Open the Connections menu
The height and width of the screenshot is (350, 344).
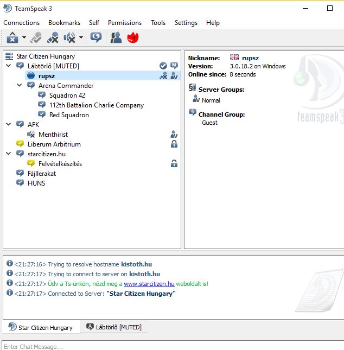[21, 23]
